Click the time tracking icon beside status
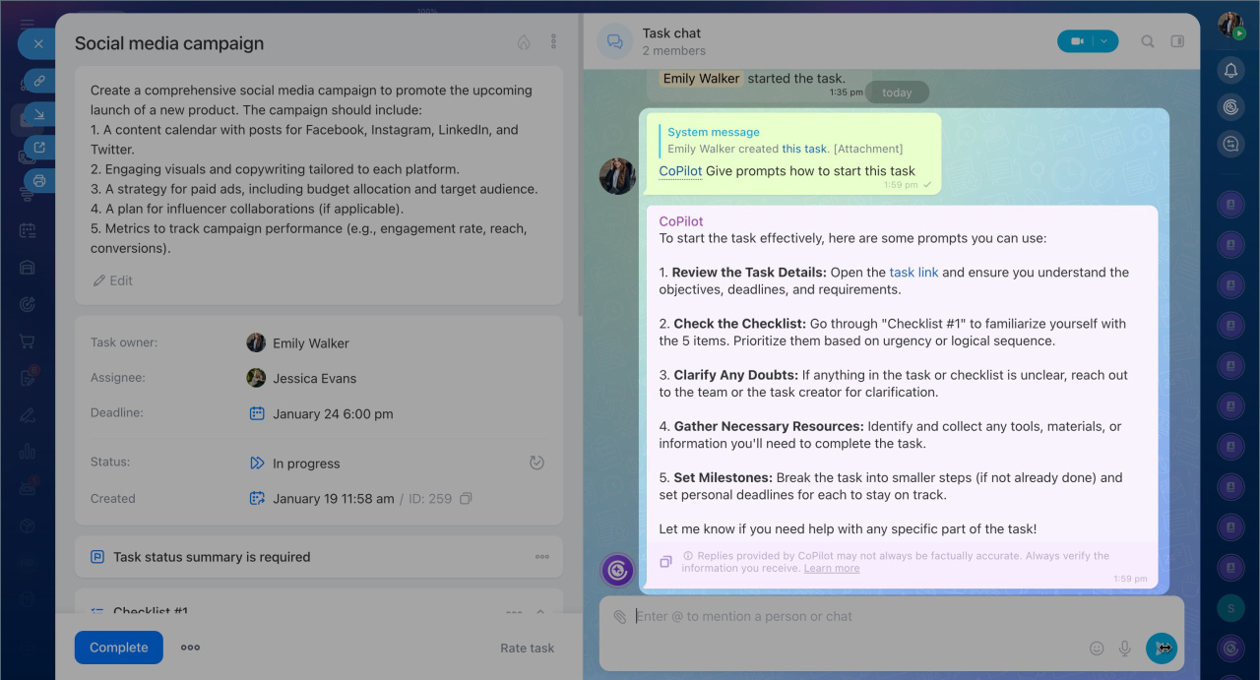This screenshot has height=680, width=1260. point(536,463)
